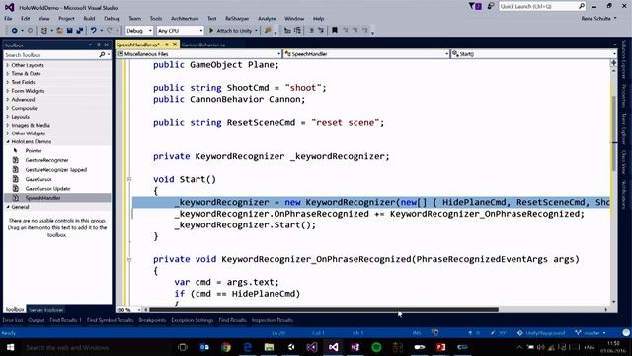
Task: Click the vertical scrollbar of code editor
Action: point(614,133)
